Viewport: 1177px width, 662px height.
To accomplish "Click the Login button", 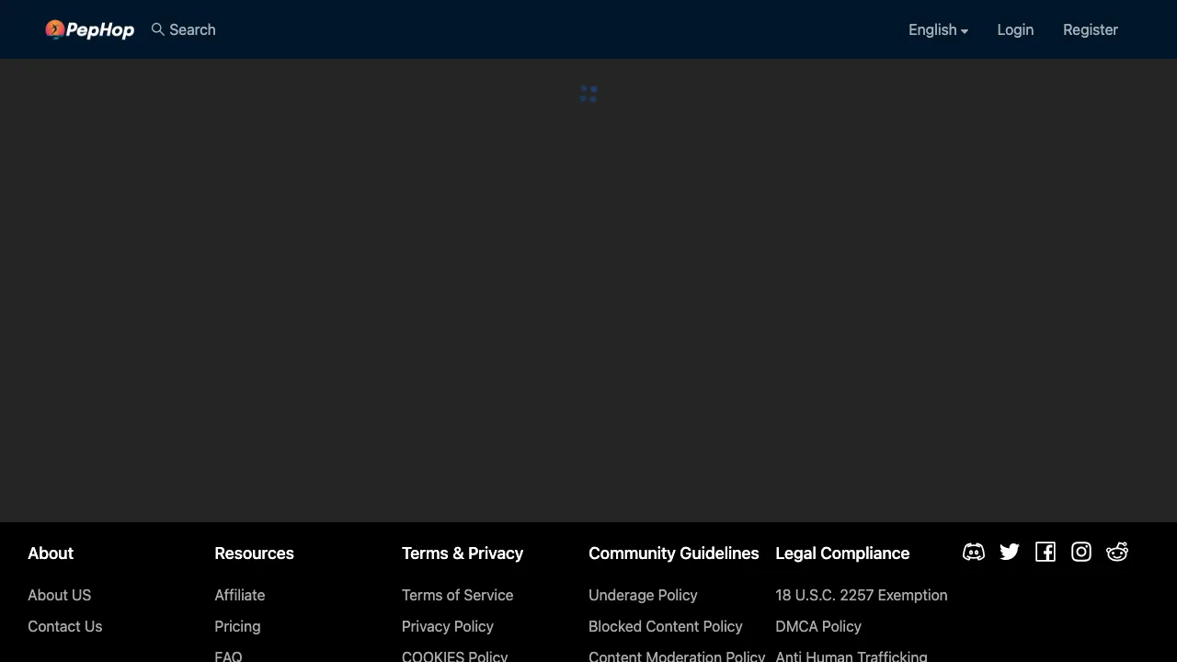I will 1015,29.
